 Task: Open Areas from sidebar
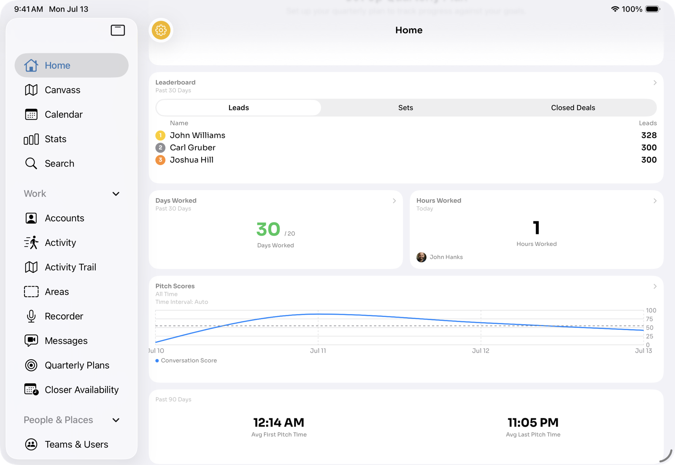pos(72,292)
